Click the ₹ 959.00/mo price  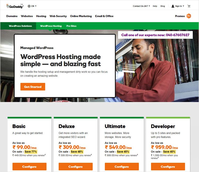click(165, 147)
